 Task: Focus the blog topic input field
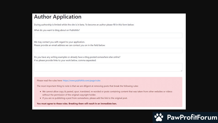tap(108, 35)
